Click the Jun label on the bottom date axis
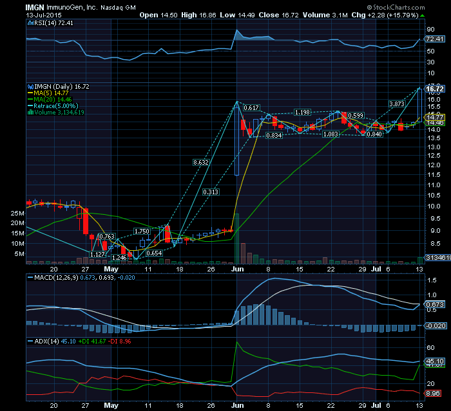451x411 pixels. point(237,406)
